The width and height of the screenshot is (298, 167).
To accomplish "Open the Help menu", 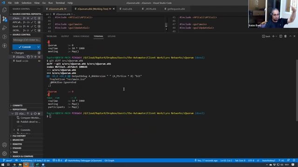I will 70,3.
